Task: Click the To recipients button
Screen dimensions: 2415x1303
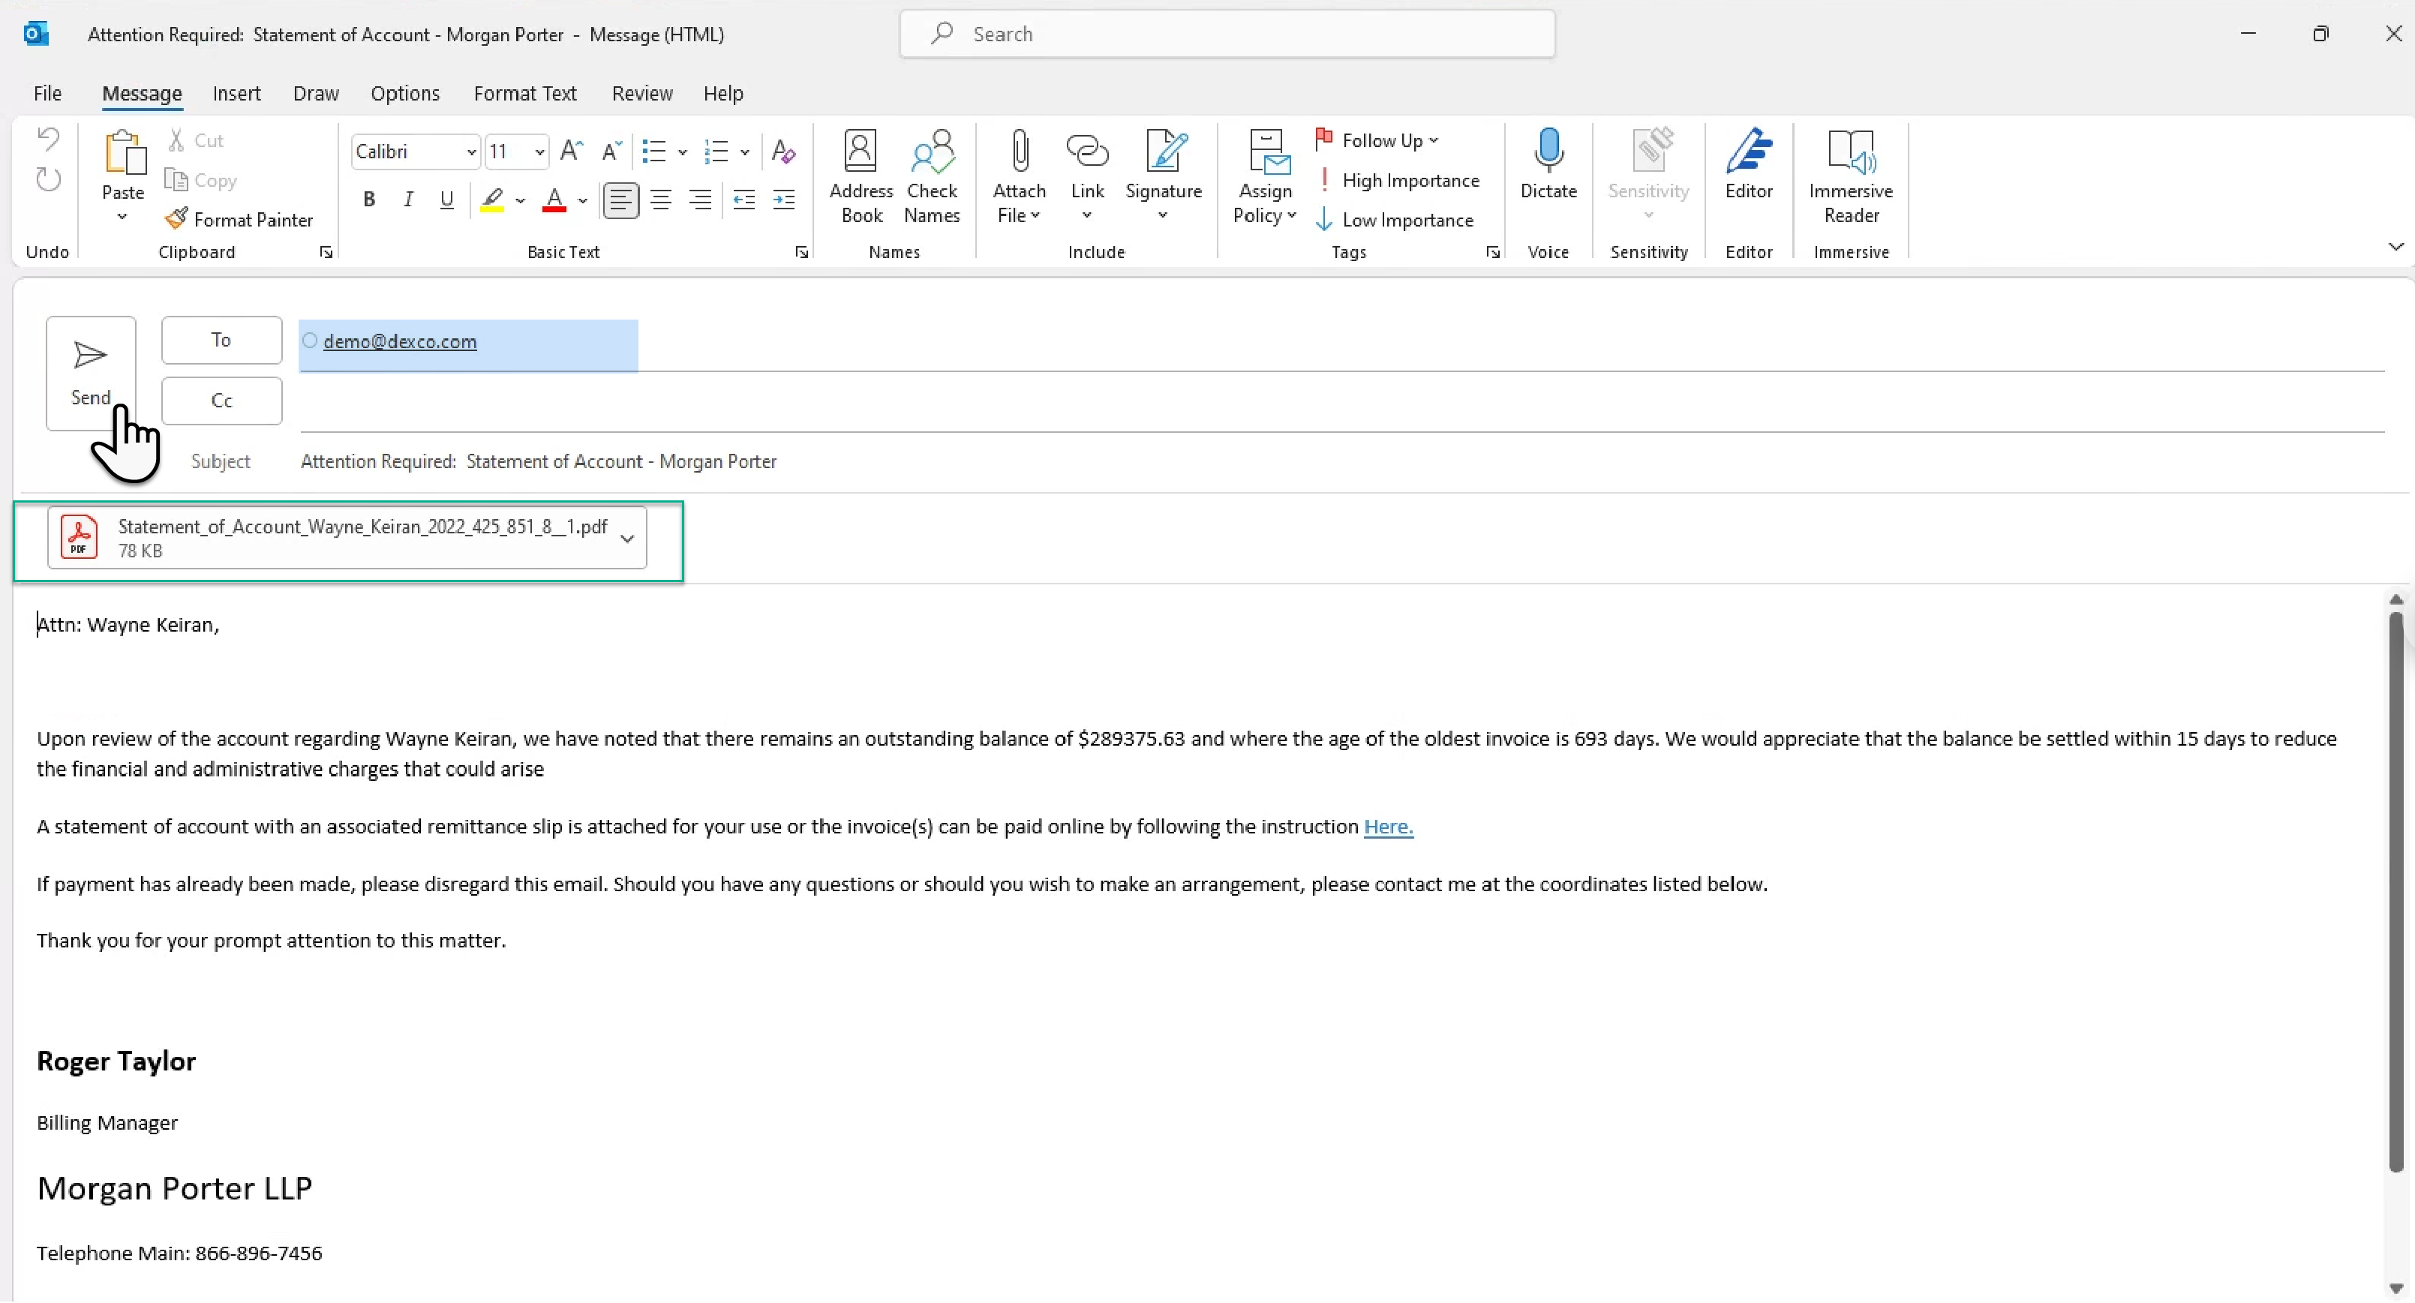Action: point(221,339)
